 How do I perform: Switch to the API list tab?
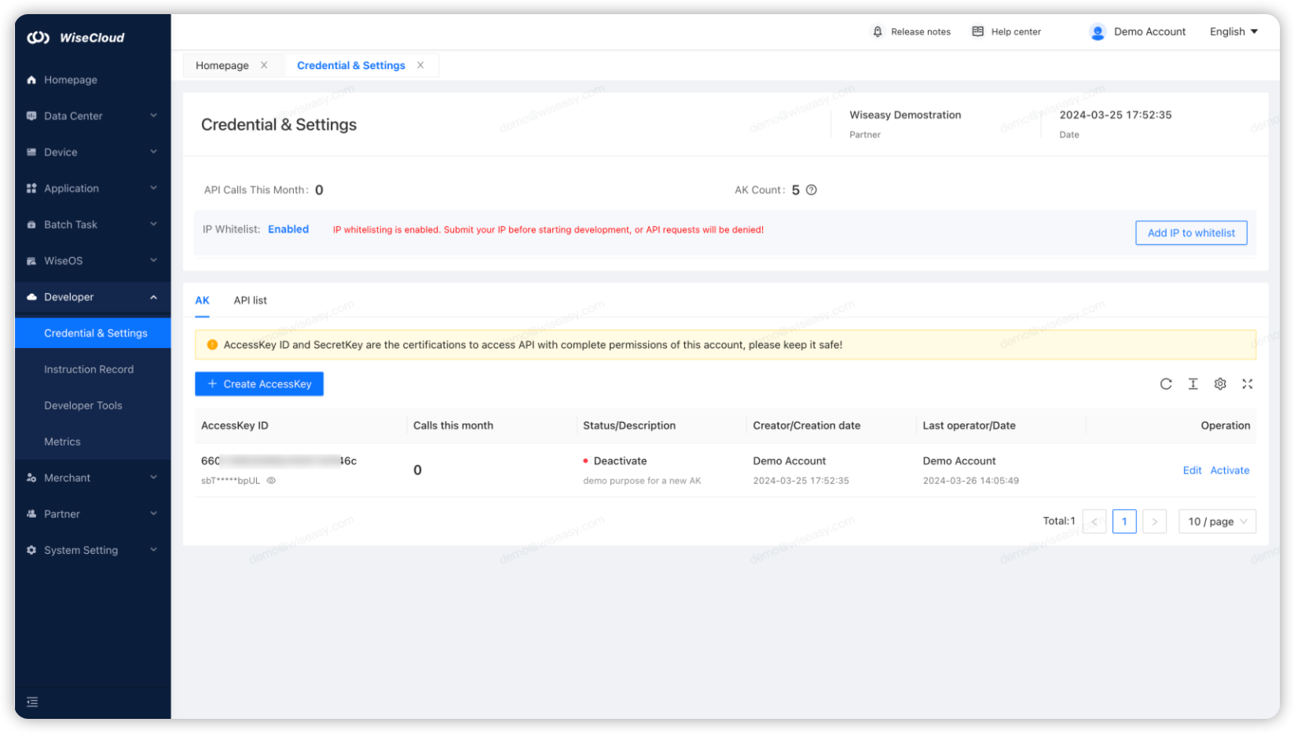coord(250,301)
